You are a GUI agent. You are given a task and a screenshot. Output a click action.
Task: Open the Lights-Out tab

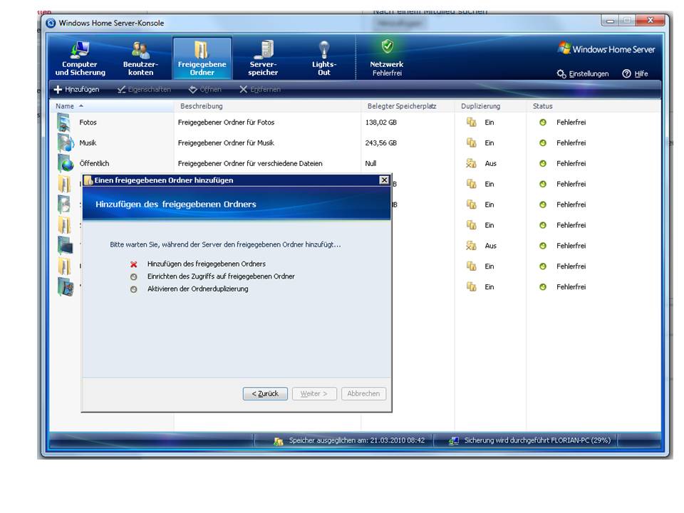pos(324,58)
